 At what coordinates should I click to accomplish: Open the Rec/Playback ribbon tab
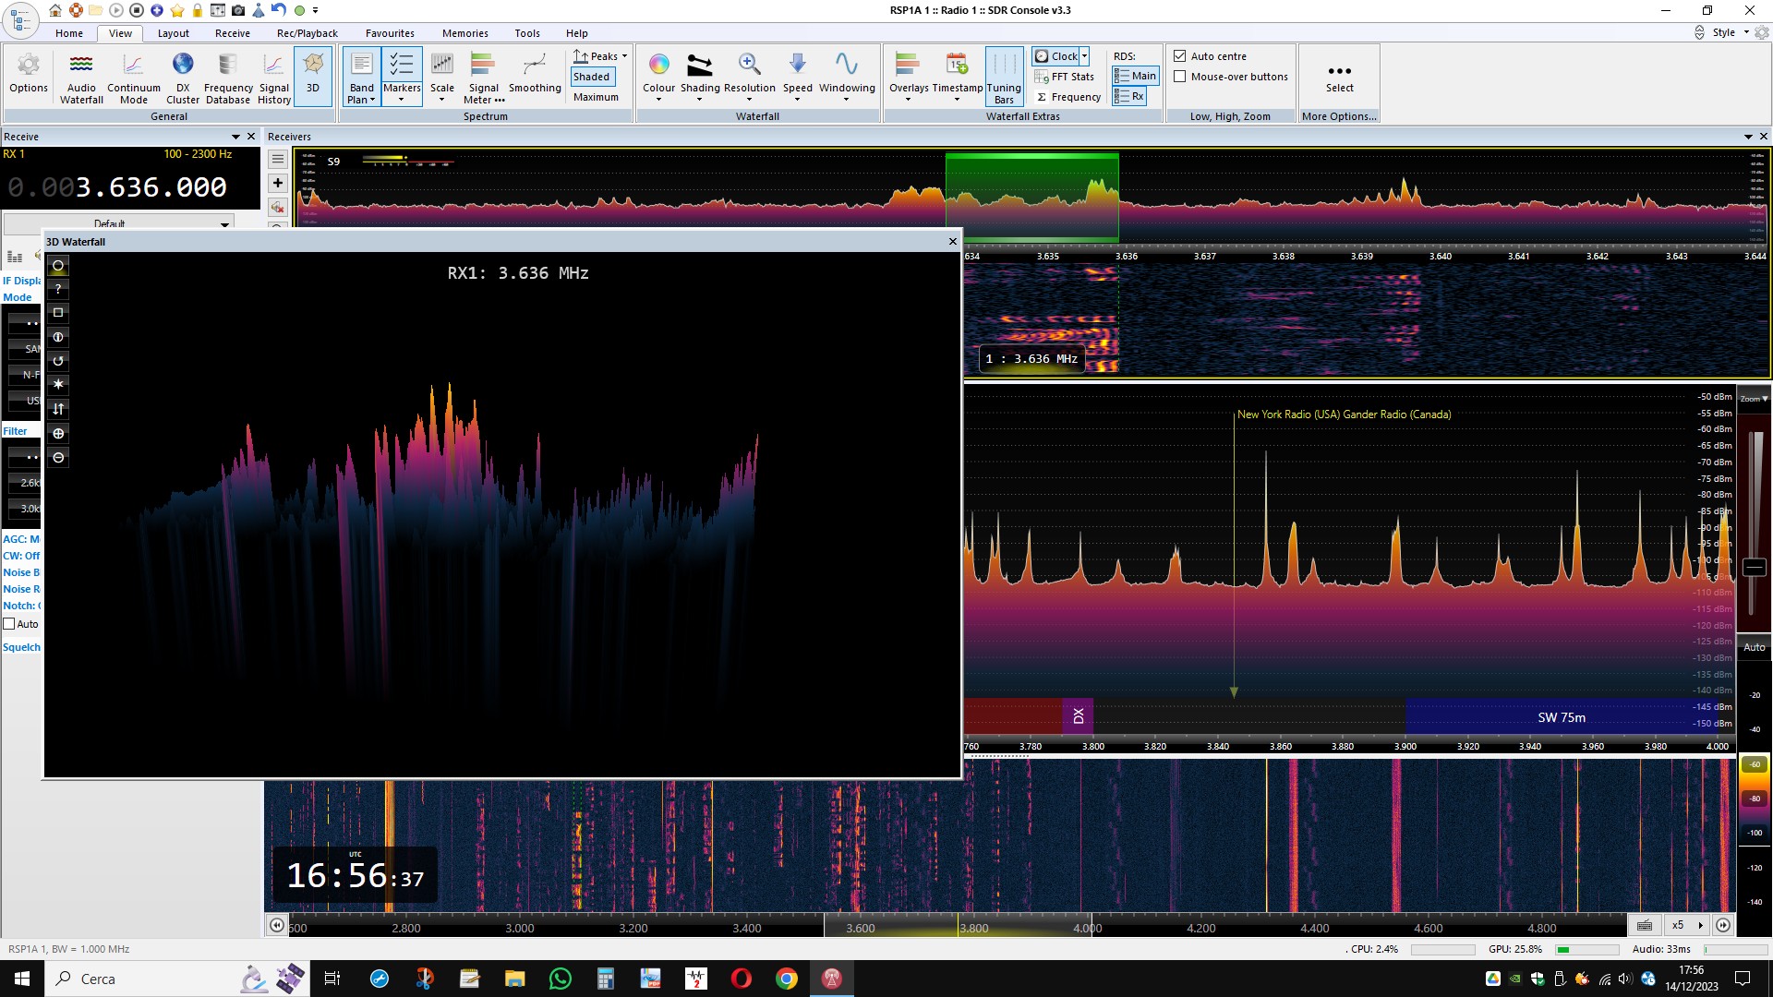click(307, 33)
